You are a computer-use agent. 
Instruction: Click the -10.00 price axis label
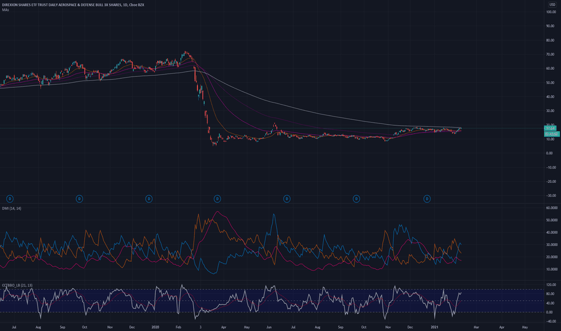point(551,167)
